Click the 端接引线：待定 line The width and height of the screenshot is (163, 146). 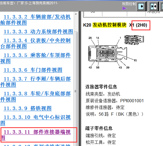point(101,136)
